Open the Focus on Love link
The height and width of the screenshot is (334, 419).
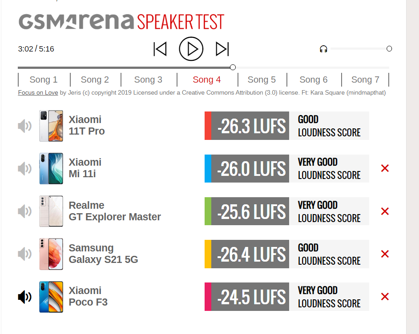coord(38,92)
